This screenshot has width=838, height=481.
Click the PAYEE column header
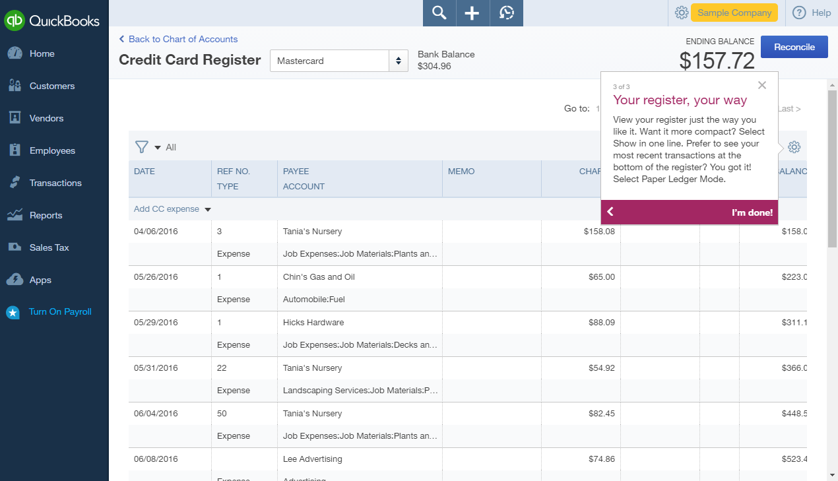pyautogui.click(x=296, y=171)
